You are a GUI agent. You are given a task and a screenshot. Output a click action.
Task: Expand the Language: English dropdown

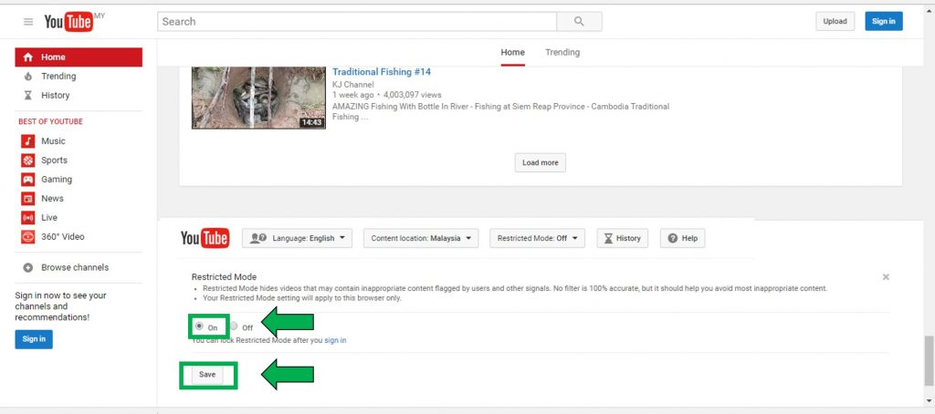(x=297, y=238)
